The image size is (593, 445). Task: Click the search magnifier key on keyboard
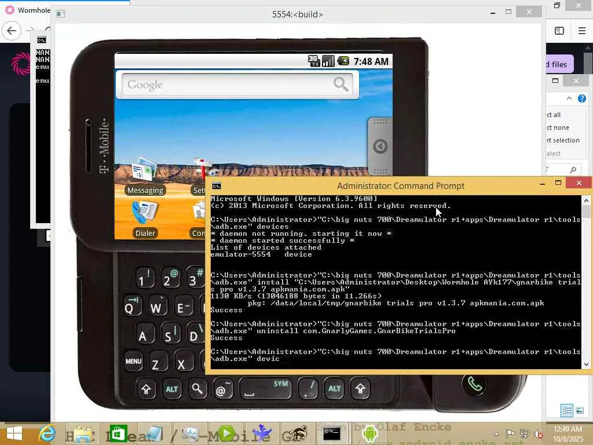(197, 389)
